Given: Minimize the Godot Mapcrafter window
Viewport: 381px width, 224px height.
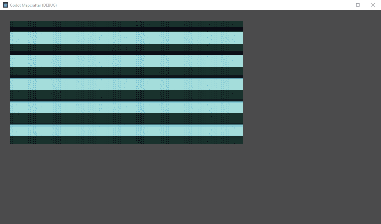Looking at the screenshot, I should (343, 5).
